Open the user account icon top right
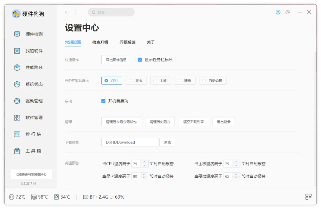The width and height of the screenshot is (321, 209). click(x=278, y=12)
